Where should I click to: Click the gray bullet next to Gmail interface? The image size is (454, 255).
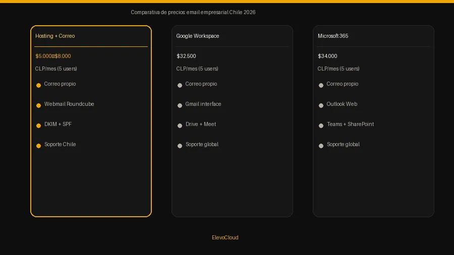click(180, 105)
